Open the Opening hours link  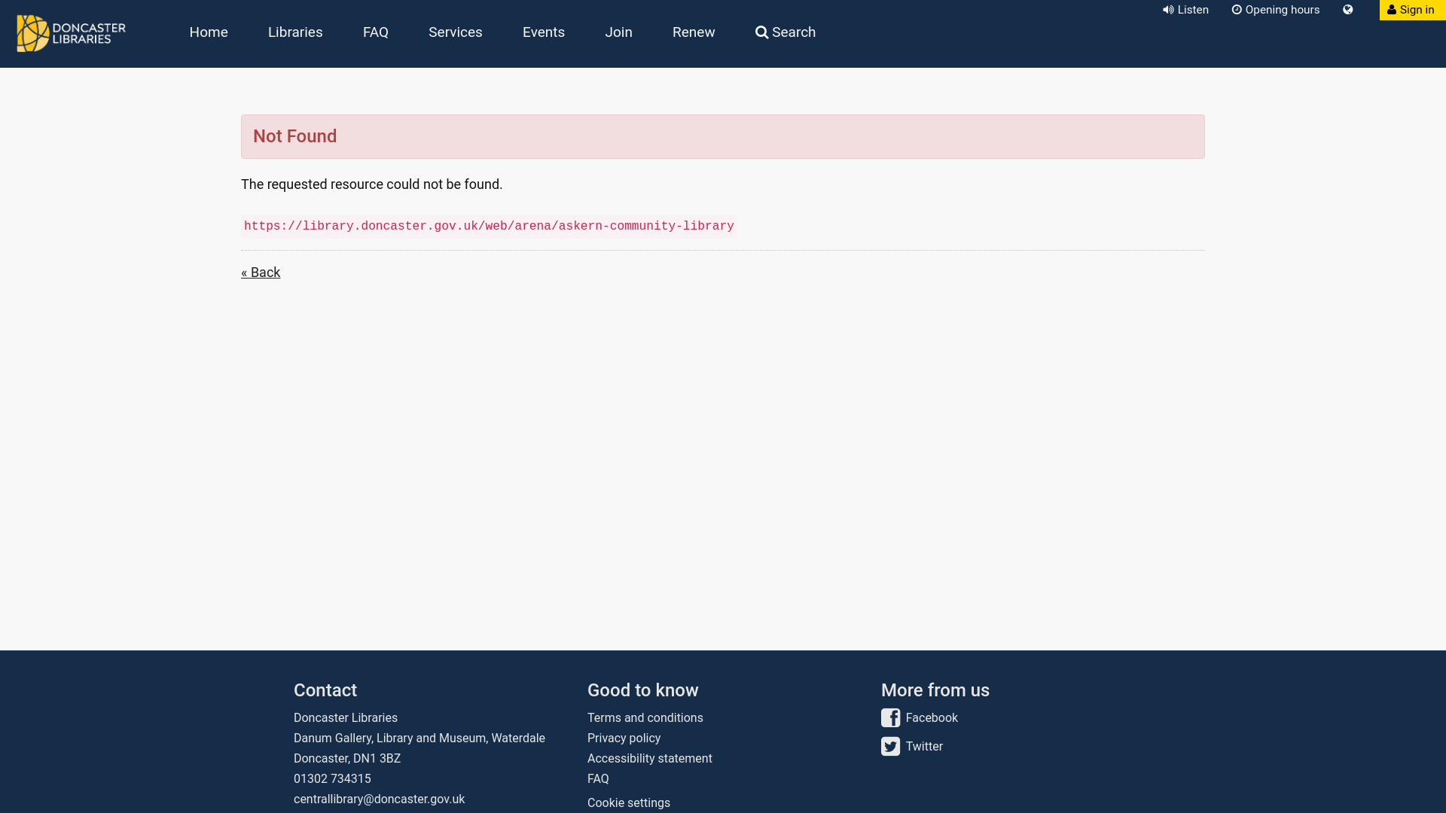coord(1276,10)
